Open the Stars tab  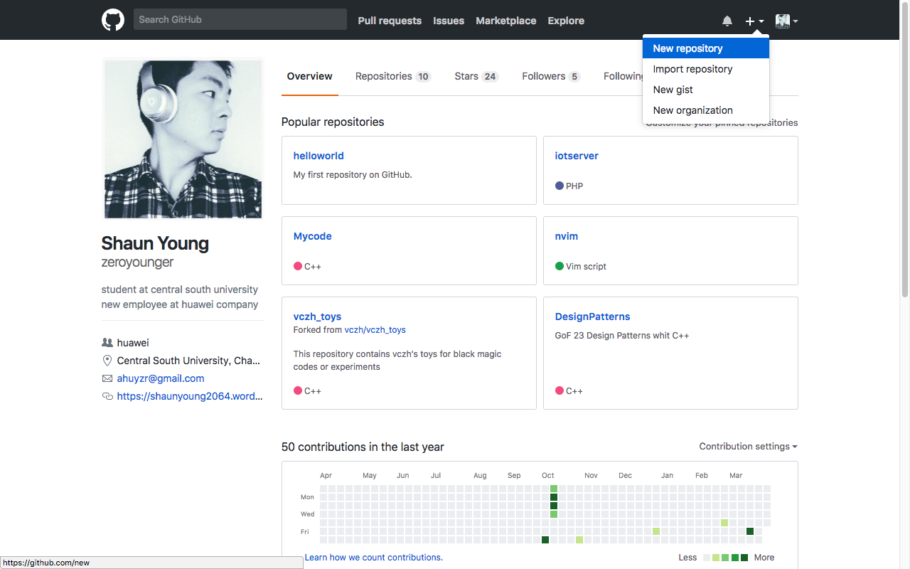[476, 76]
